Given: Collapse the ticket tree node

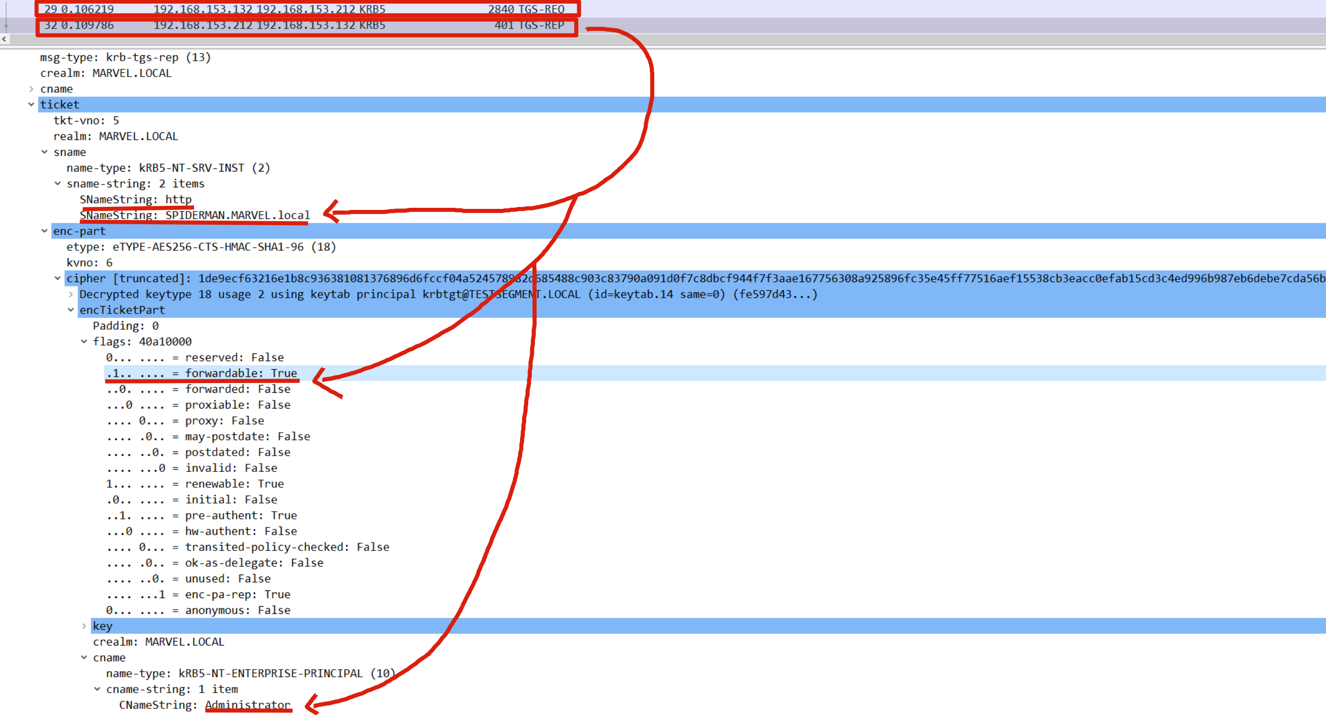Looking at the screenshot, I should (x=31, y=105).
